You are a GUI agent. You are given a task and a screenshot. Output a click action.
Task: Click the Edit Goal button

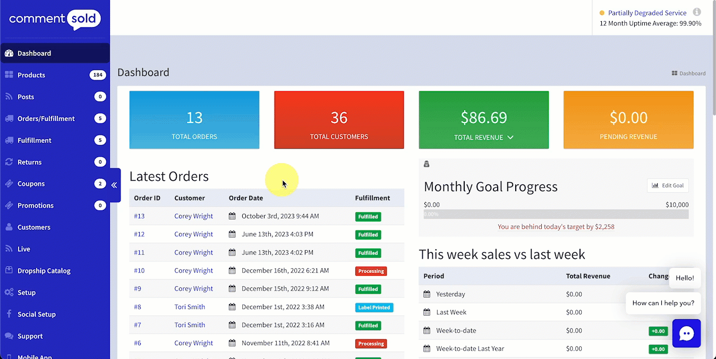[668, 185]
